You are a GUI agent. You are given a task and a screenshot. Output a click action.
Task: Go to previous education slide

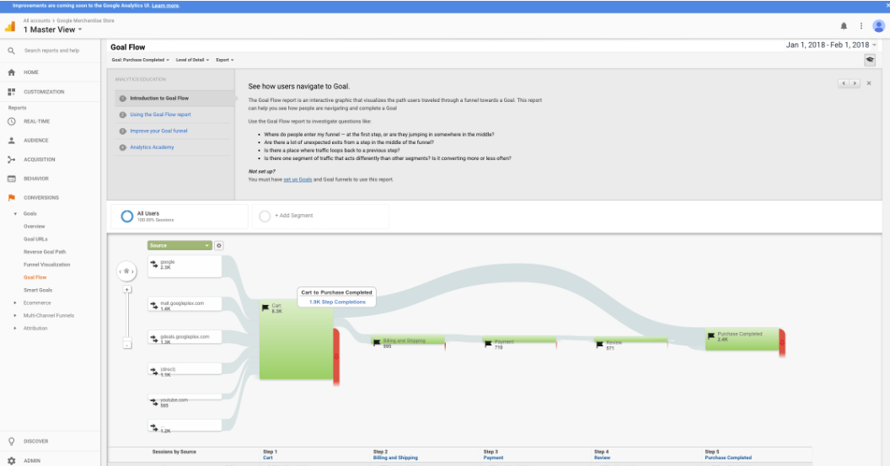coord(844,83)
